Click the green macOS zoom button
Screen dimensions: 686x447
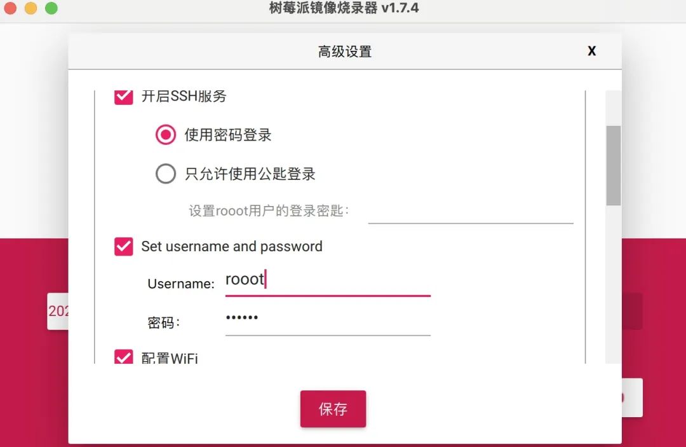(x=51, y=9)
